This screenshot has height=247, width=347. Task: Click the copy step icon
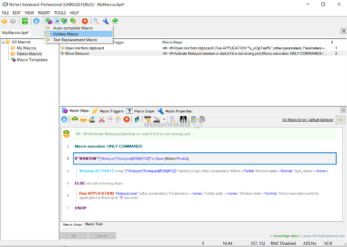click(x=110, y=120)
